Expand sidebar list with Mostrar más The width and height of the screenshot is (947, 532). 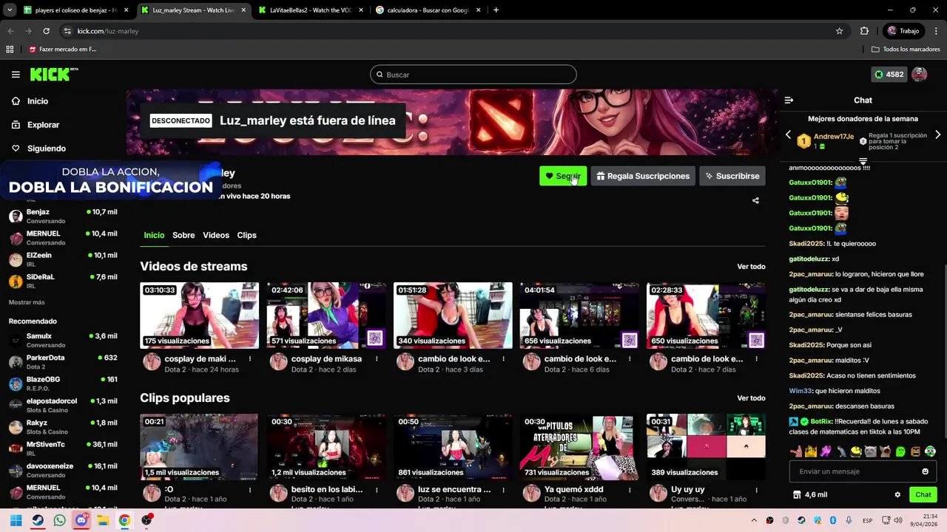pos(27,302)
